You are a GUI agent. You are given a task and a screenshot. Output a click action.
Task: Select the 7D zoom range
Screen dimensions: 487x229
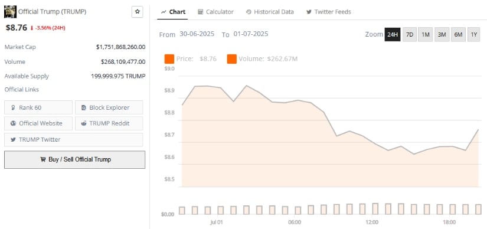(x=410, y=34)
